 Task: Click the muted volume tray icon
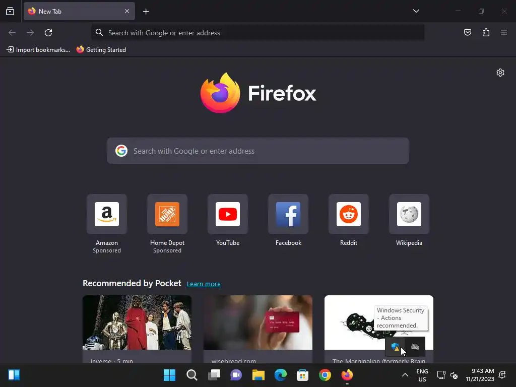pyautogui.click(x=454, y=375)
